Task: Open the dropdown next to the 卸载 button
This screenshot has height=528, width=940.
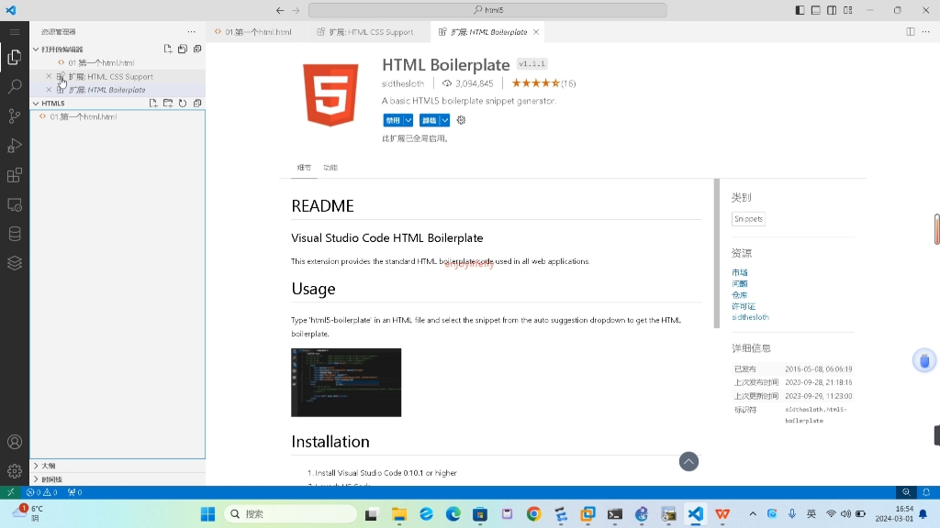Action: point(445,119)
